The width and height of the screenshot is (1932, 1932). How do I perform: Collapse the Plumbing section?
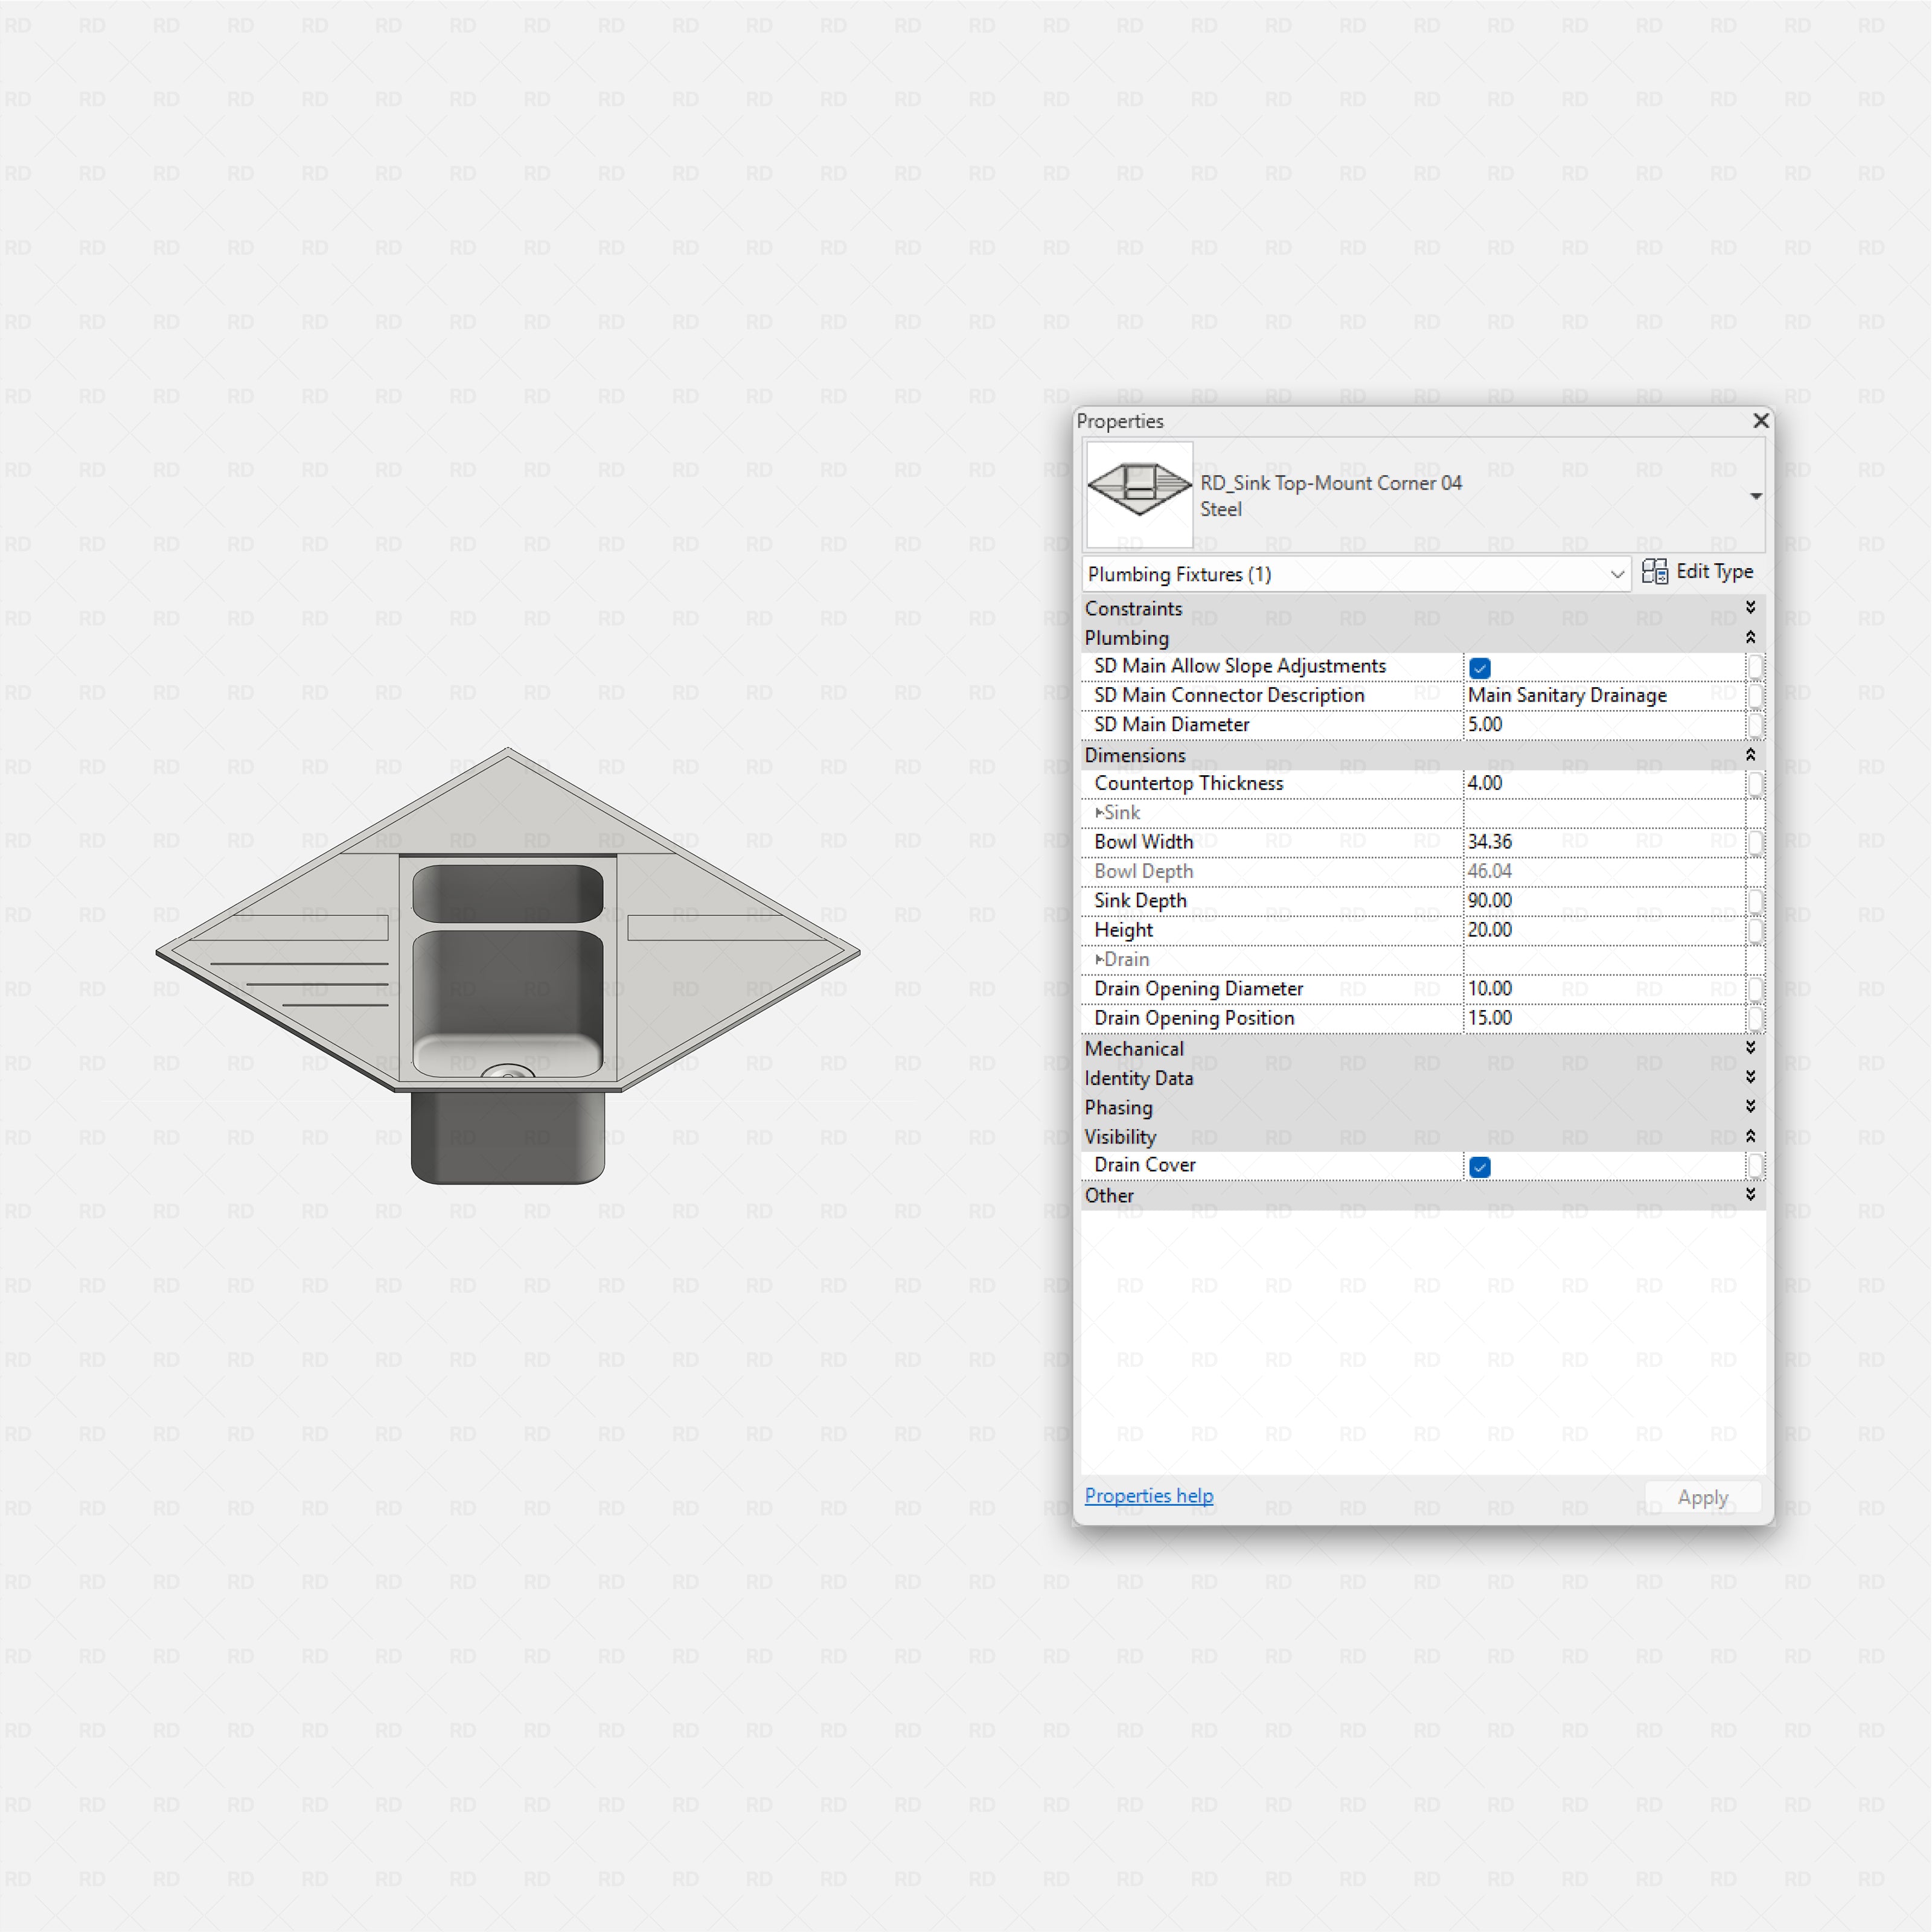pyautogui.click(x=1750, y=637)
